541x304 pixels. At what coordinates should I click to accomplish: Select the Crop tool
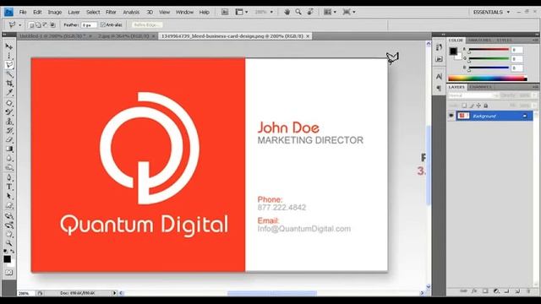tap(9, 84)
